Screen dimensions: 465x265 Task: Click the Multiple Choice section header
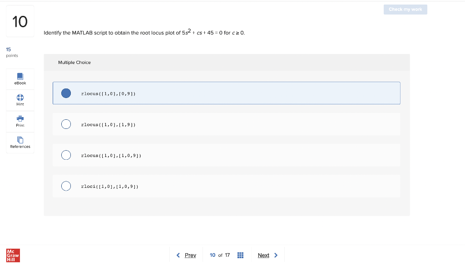click(74, 62)
